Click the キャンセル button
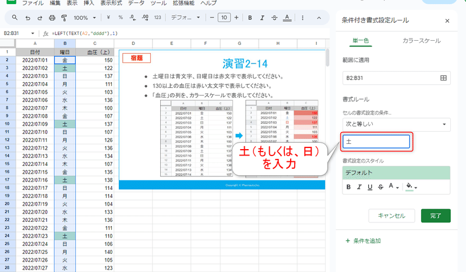The image size is (466, 272). (391, 216)
